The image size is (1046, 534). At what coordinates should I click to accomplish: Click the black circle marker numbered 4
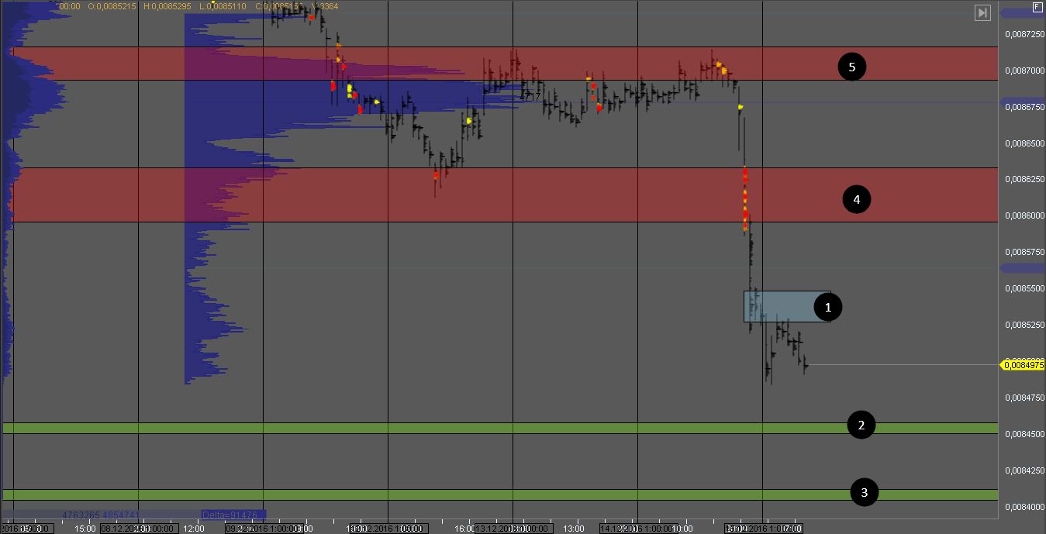pyautogui.click(x=856, y=199)
